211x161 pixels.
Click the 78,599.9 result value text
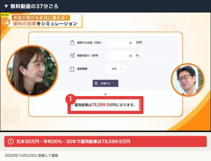click(100, 105)
